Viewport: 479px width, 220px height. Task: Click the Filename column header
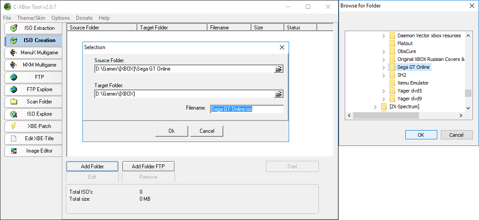tap(229, 28)
